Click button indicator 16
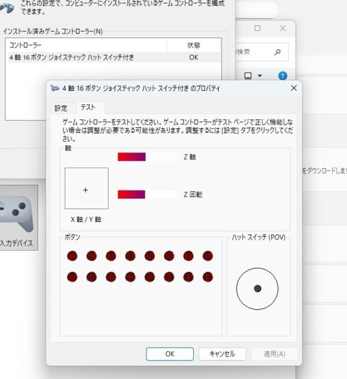 click(208, 277)
